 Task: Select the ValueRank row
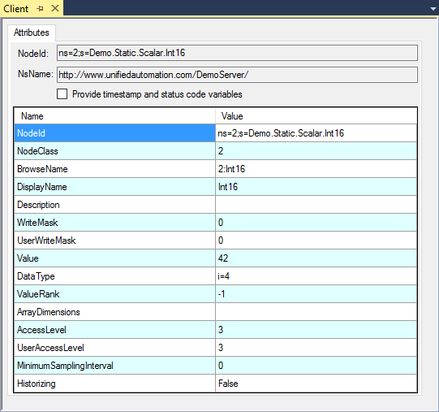point(215,294)
